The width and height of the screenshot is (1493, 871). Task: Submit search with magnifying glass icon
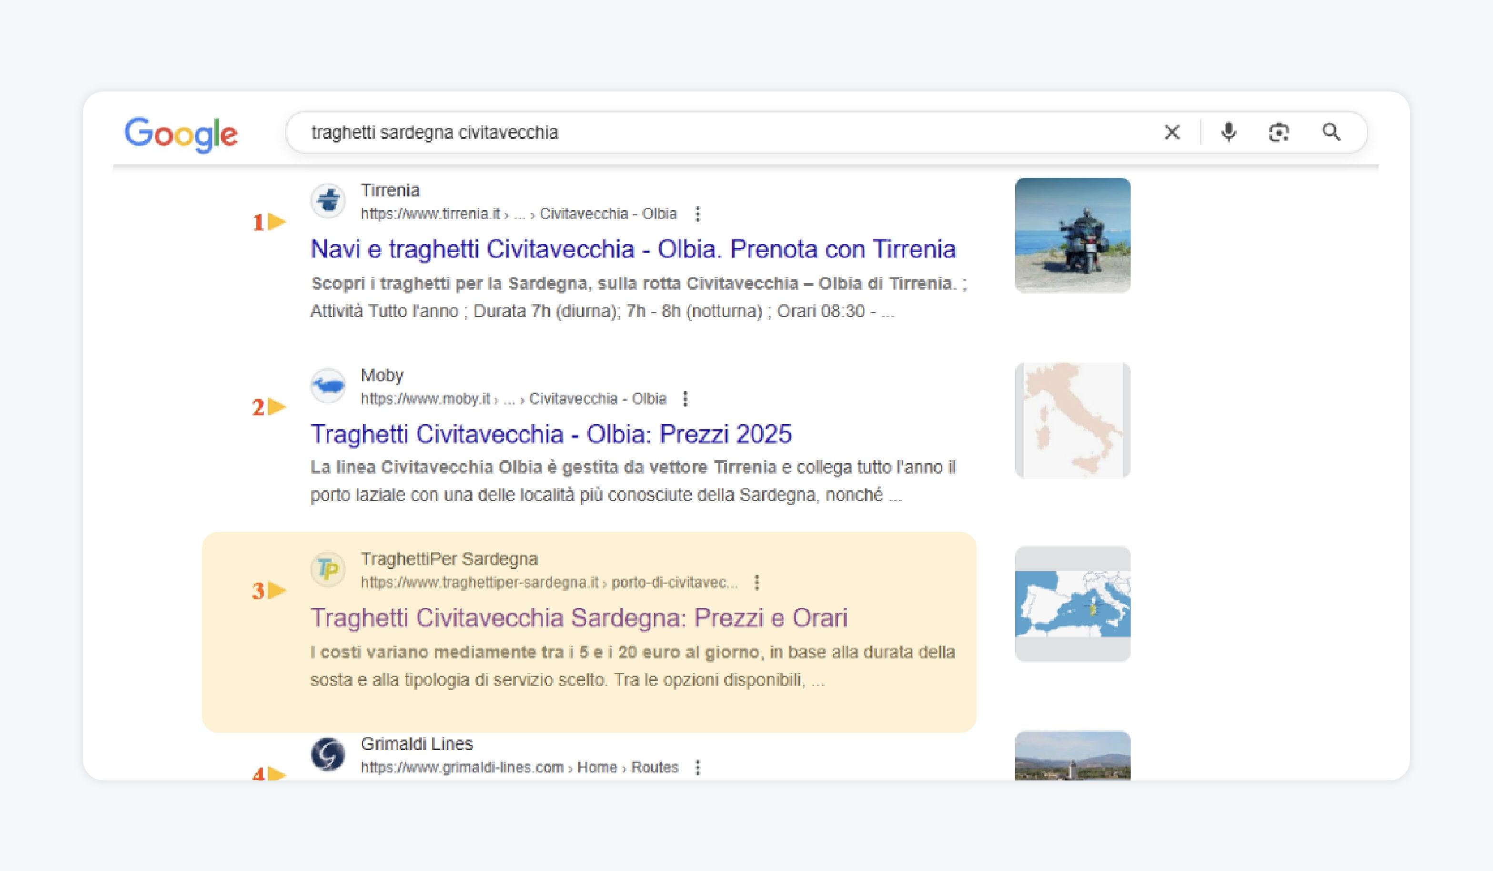1331,132
